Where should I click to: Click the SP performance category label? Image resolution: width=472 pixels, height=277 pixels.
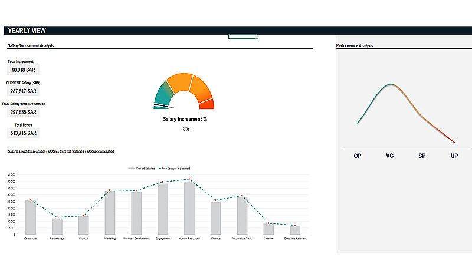pos(422,156)
